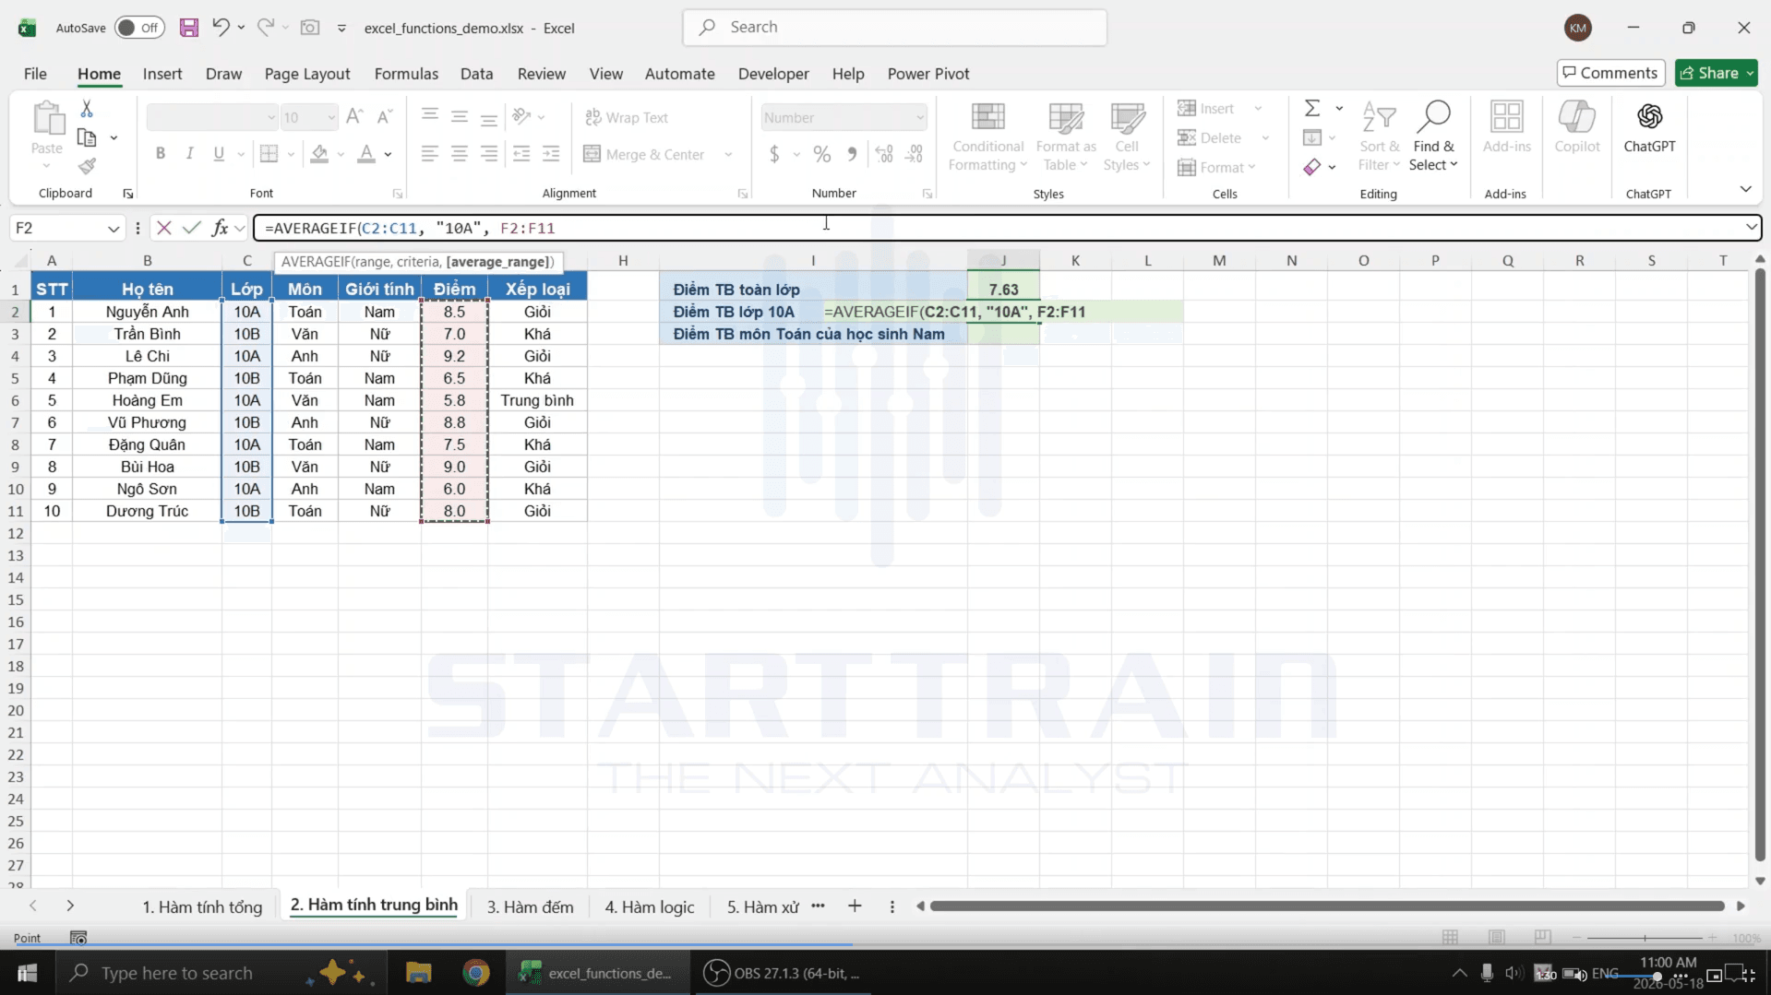Toggle the AutoSave switch
1771x995 pixels.
(139, 28)
